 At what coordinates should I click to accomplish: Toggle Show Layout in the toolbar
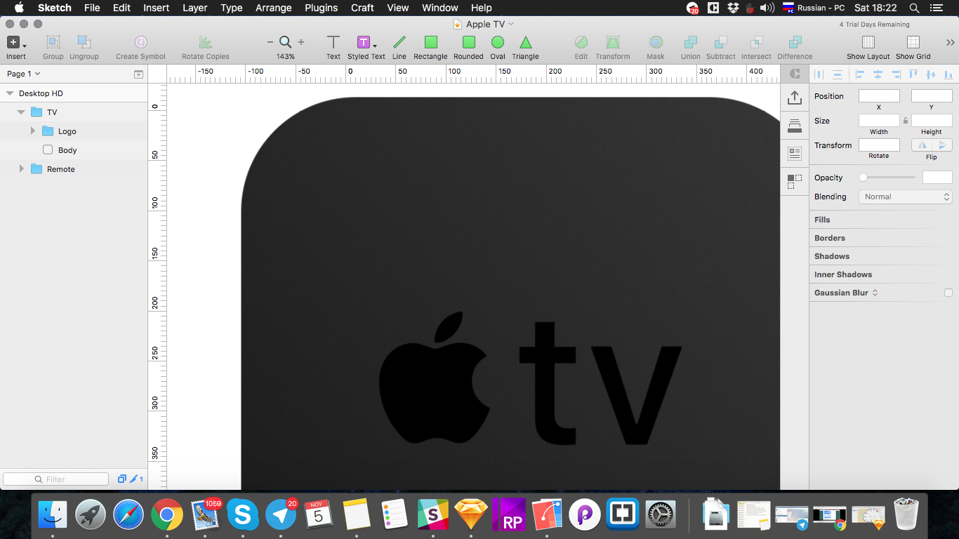tap(868, 43)
